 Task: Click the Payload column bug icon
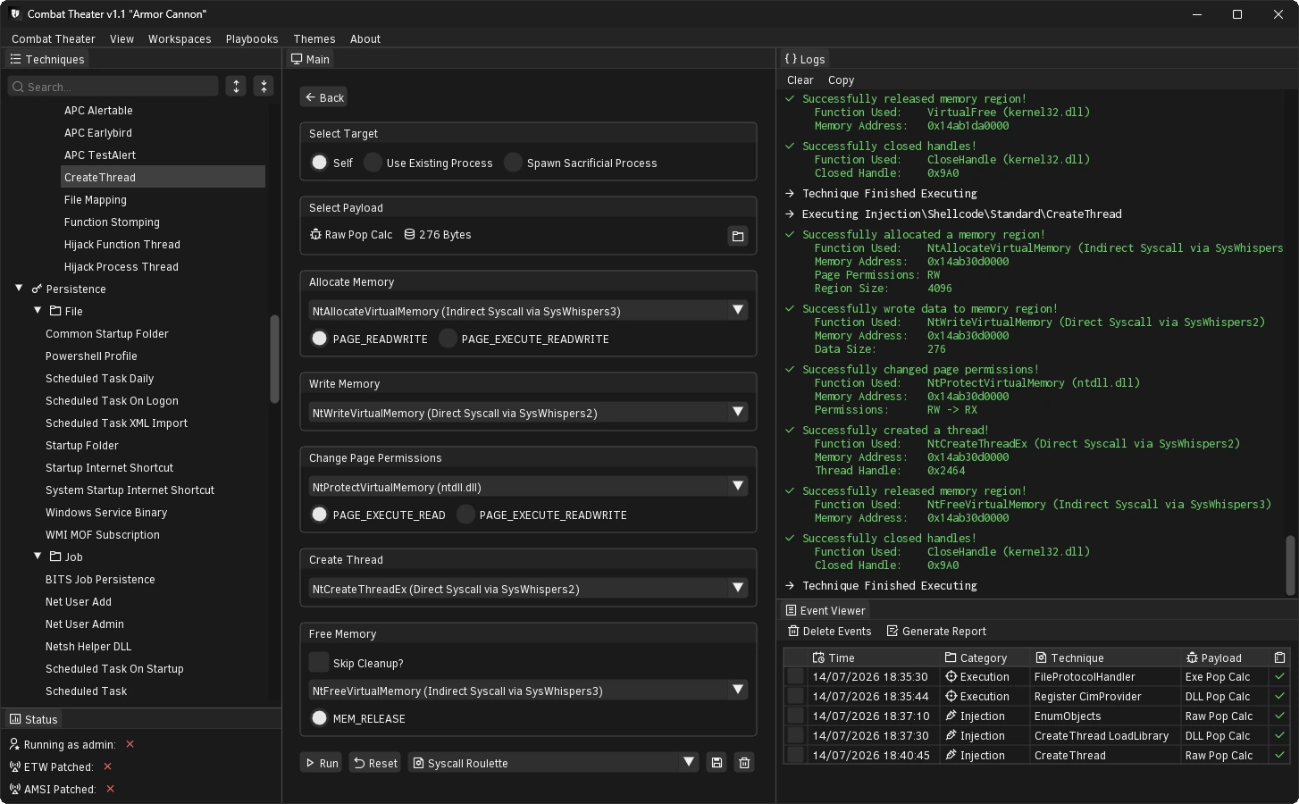click(x=1192, y=657)
